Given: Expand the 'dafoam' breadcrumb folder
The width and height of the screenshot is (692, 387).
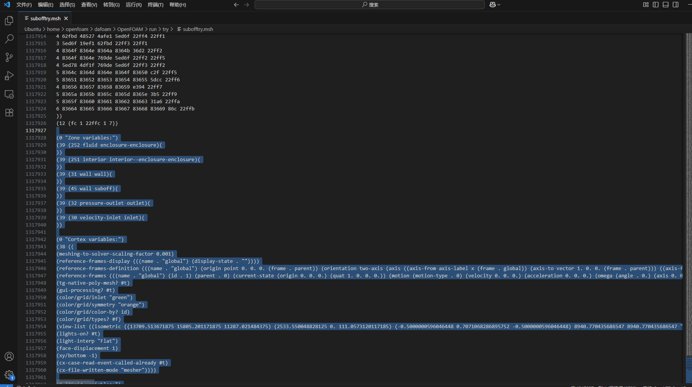Looking at the screenshot, I should (102, 29).
